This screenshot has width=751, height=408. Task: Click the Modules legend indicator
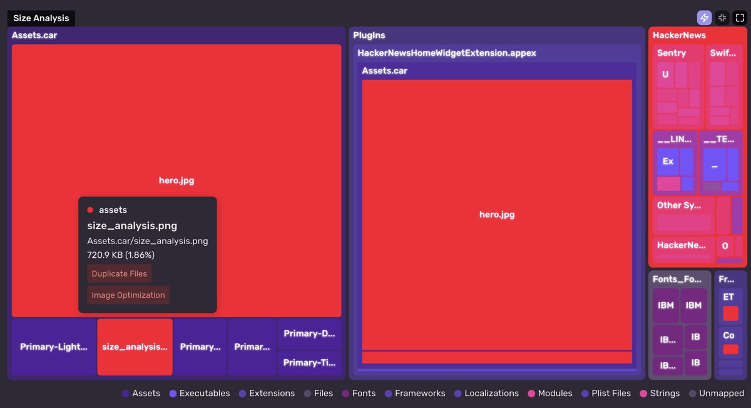(x=531, y=393)
